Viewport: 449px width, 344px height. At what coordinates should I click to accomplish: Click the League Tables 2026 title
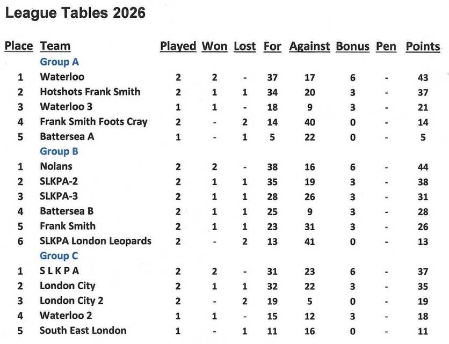pos(75,13)
